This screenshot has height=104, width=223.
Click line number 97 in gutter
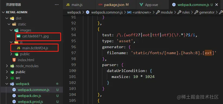coord(74,53)
